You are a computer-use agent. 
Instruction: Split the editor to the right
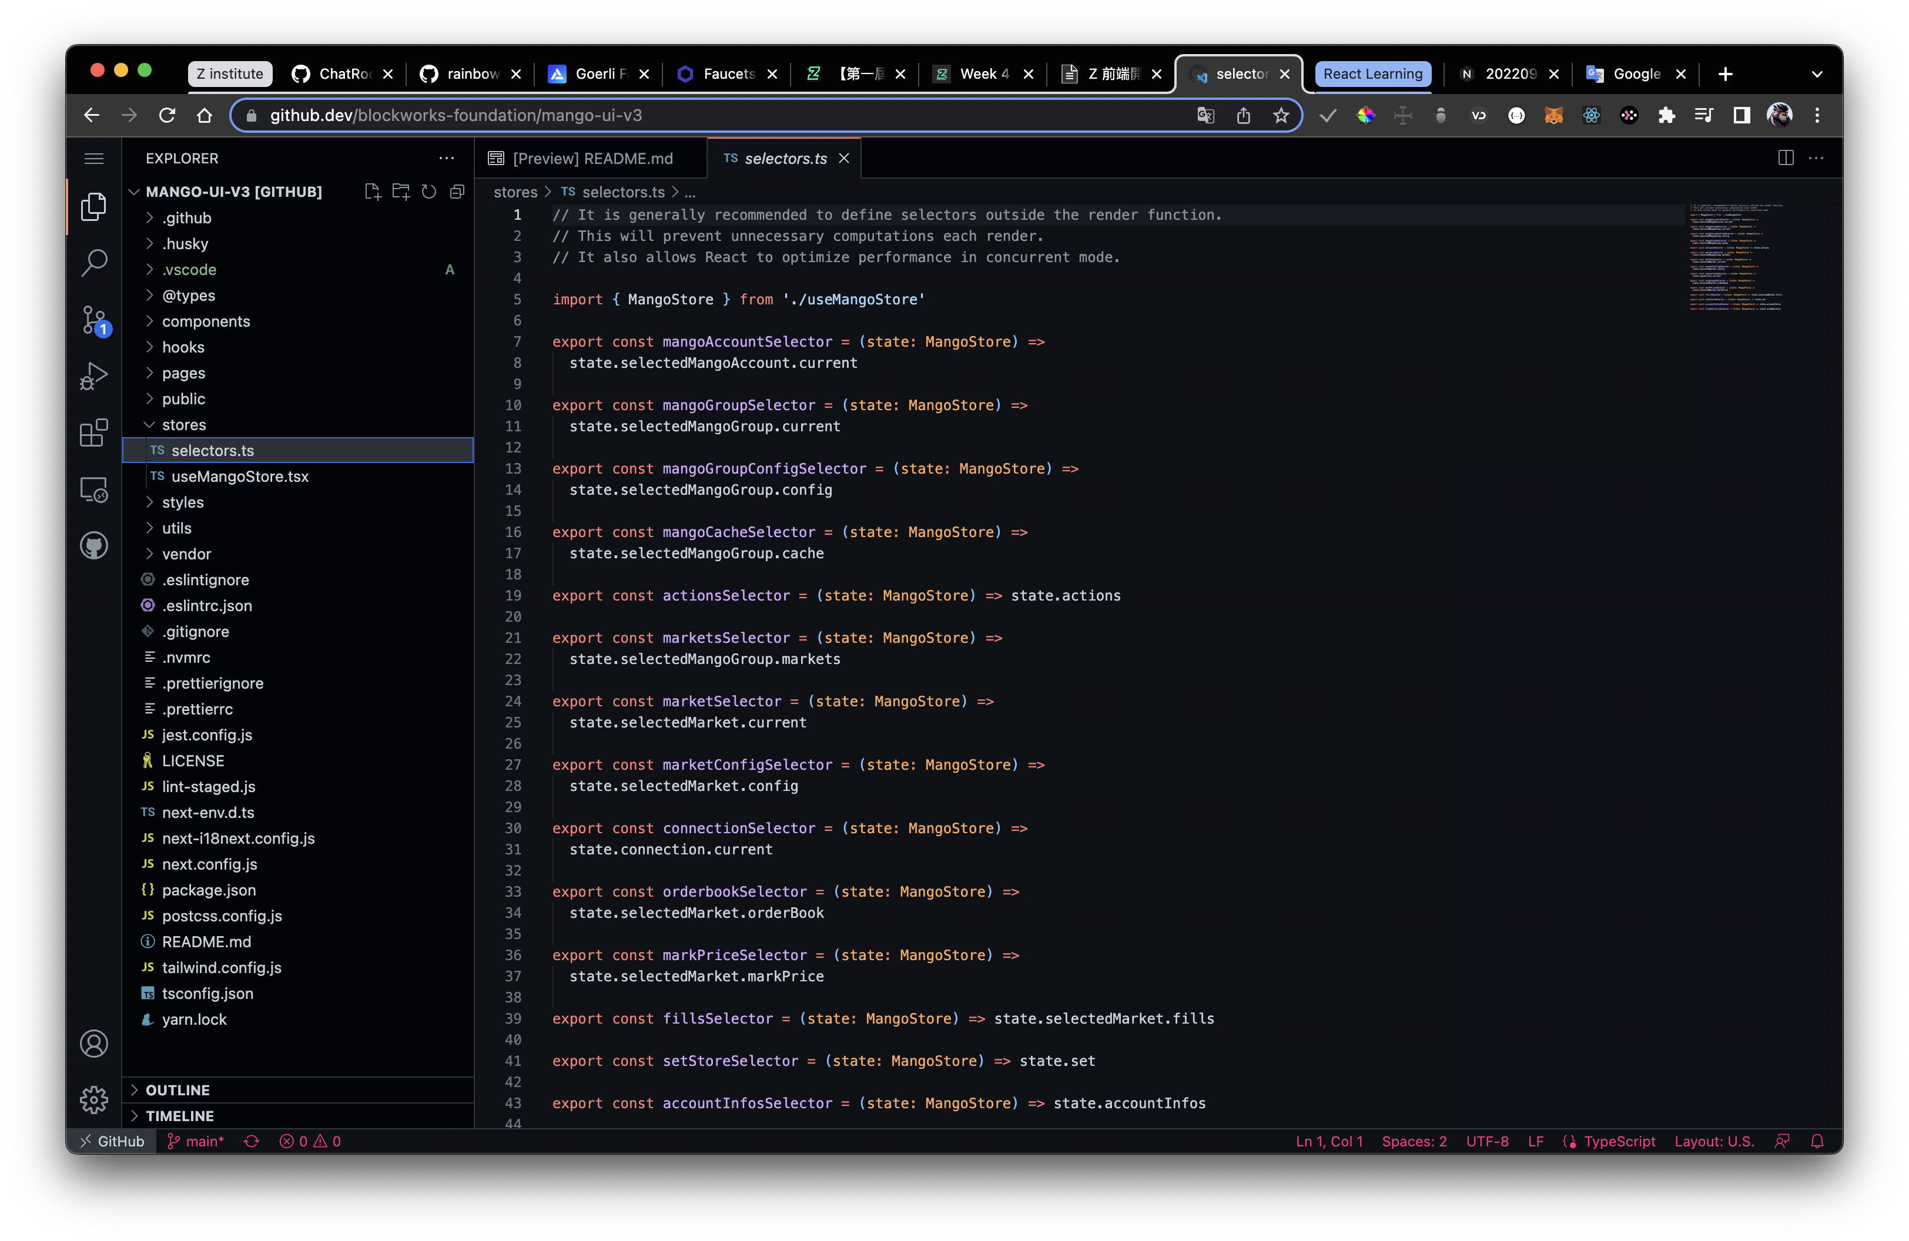coord(1786,158)
